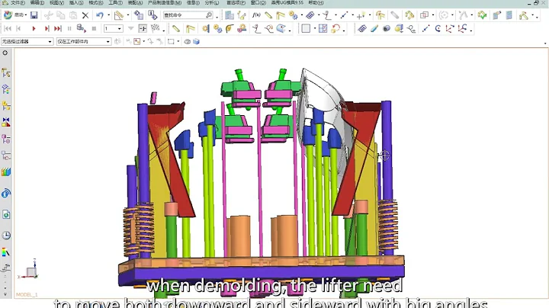The width and height of the screenshot is (549, 308).
Task: Open the HD3D info tools icon
Action: [x=6, y=193]
